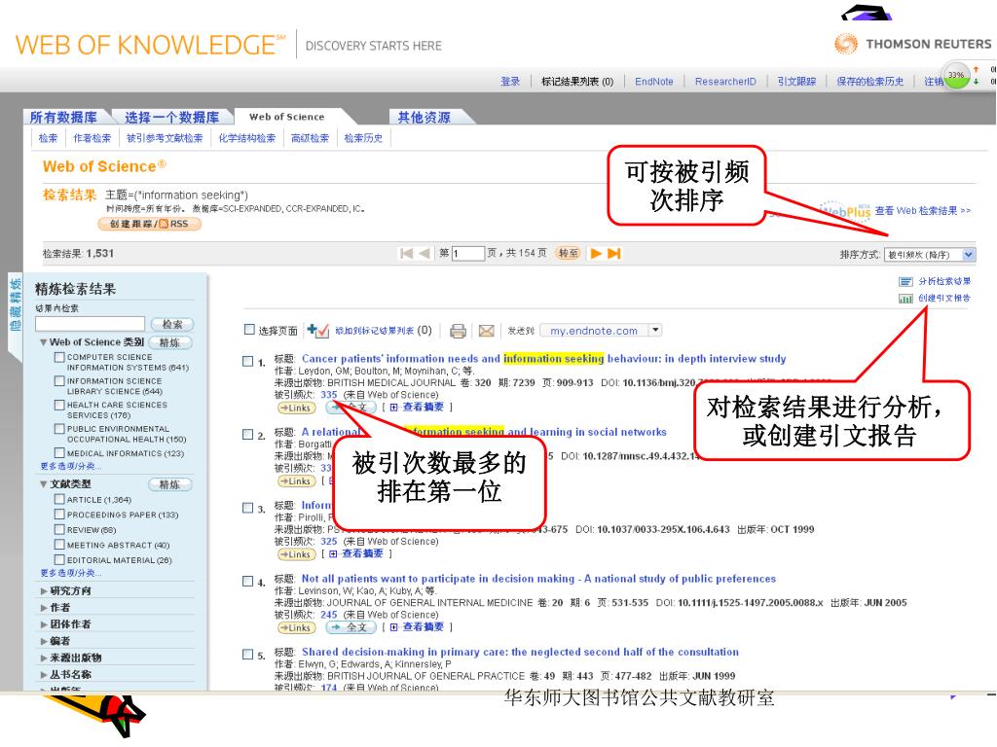997x747 pixels.
Task: Open the sort order dropdown
Action: [930, 255]
